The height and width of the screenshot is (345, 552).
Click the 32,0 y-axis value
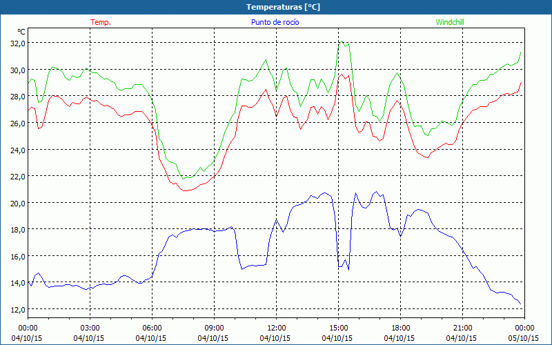pyautogui.click(x=18, y=43)
